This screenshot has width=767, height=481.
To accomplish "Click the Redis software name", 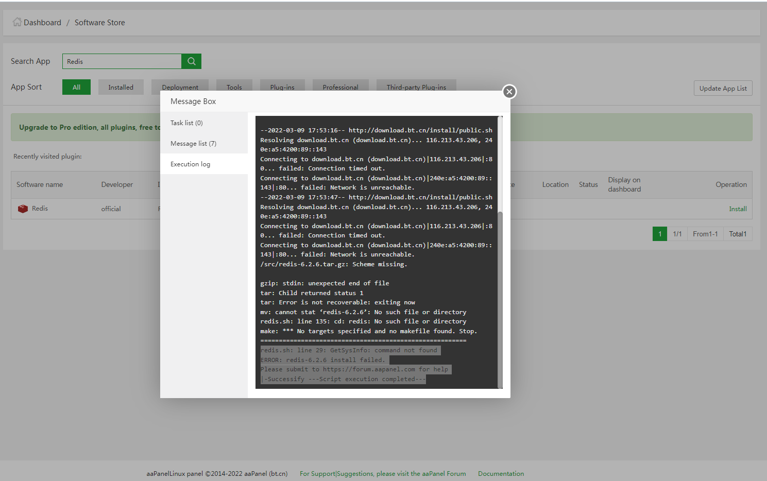I will pos(40,209).
